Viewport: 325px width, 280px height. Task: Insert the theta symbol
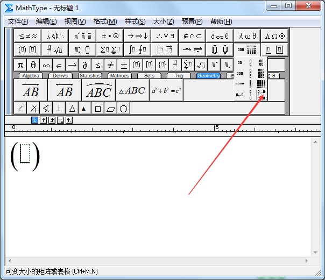[x=33, y=65]
